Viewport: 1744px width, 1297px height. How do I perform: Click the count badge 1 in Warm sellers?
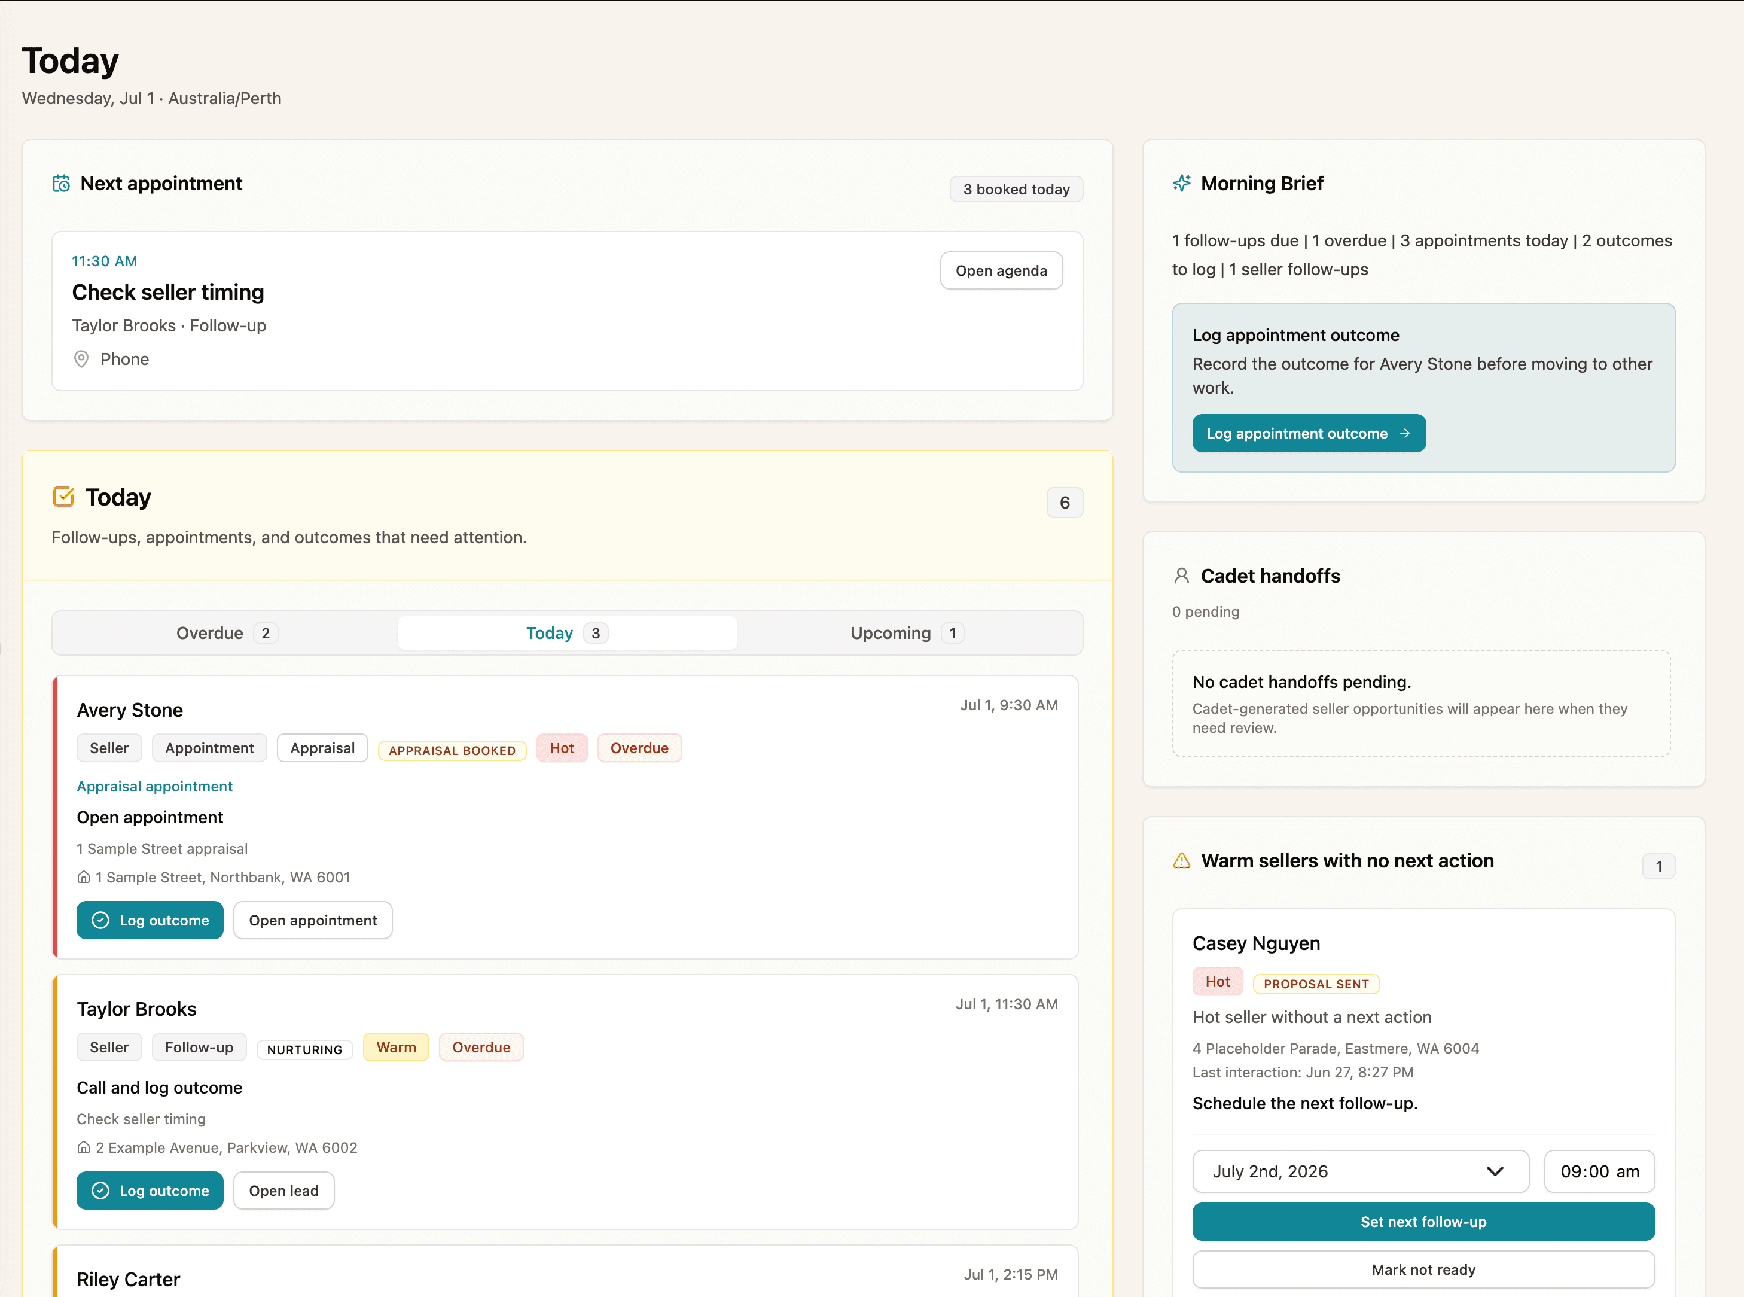1658,867
